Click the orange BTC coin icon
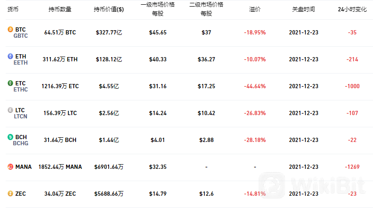Image resolution: width=373 pixels, height=208 pixels. [x=10, y=29]
